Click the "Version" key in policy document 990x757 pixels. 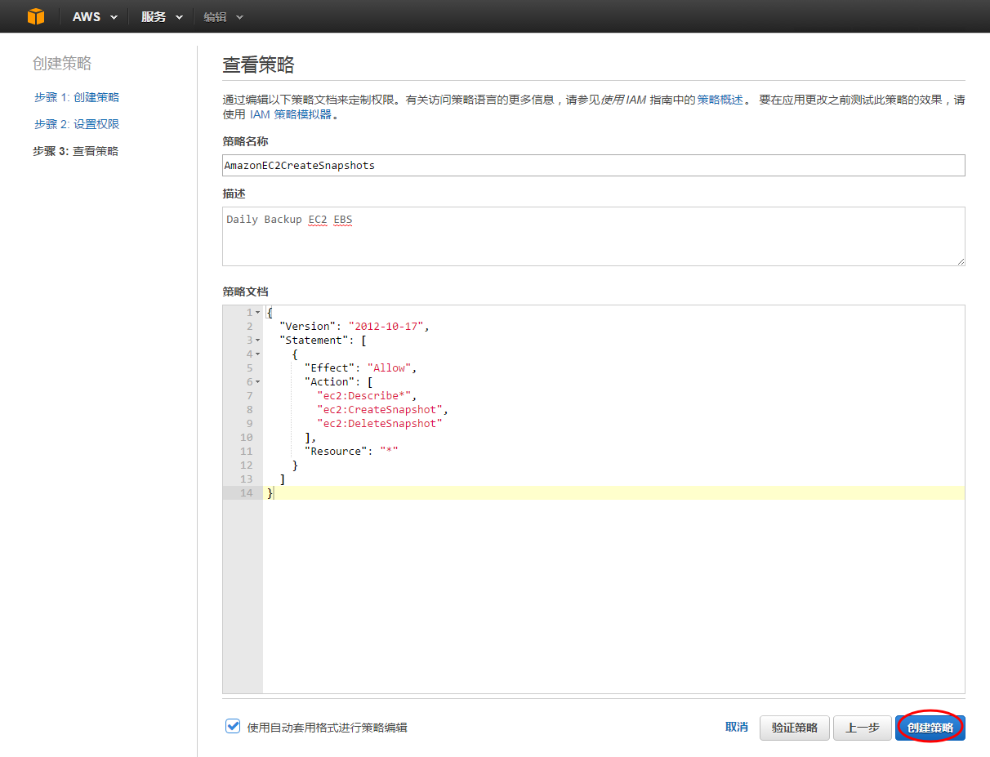[x=307, y=327]
